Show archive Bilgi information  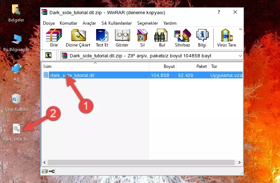(202, 38)
